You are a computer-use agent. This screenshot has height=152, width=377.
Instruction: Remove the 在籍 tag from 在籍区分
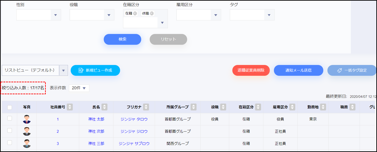pos(135,14)
